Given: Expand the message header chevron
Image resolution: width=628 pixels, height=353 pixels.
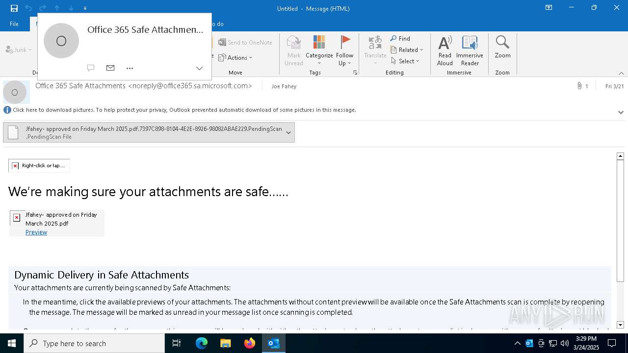Looking at the screenshot, I should coord(621,112).
